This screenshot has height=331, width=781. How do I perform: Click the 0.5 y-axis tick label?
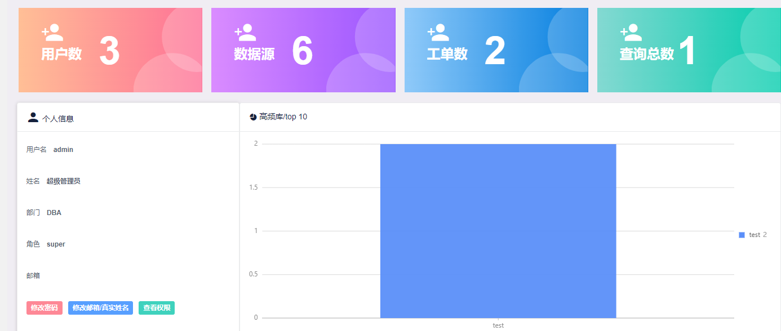point(253,274)
